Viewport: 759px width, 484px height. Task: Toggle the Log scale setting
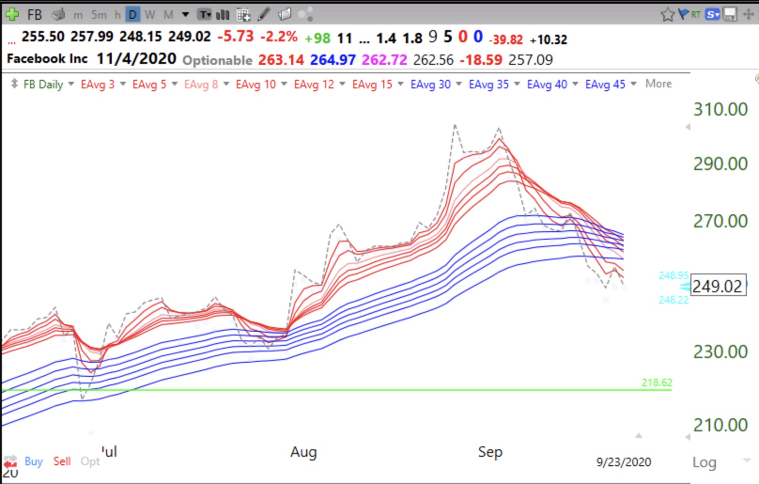point(704,462)
